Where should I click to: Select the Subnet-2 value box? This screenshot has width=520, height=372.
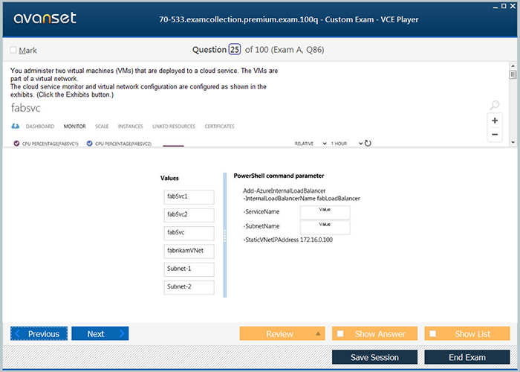(189, 287)
